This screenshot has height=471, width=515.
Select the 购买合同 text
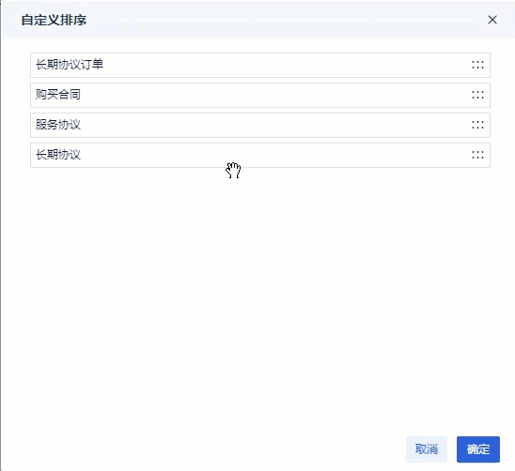click(58, 95)
